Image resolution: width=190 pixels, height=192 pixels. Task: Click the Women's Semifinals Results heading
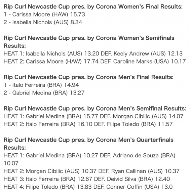click(89, 42)
